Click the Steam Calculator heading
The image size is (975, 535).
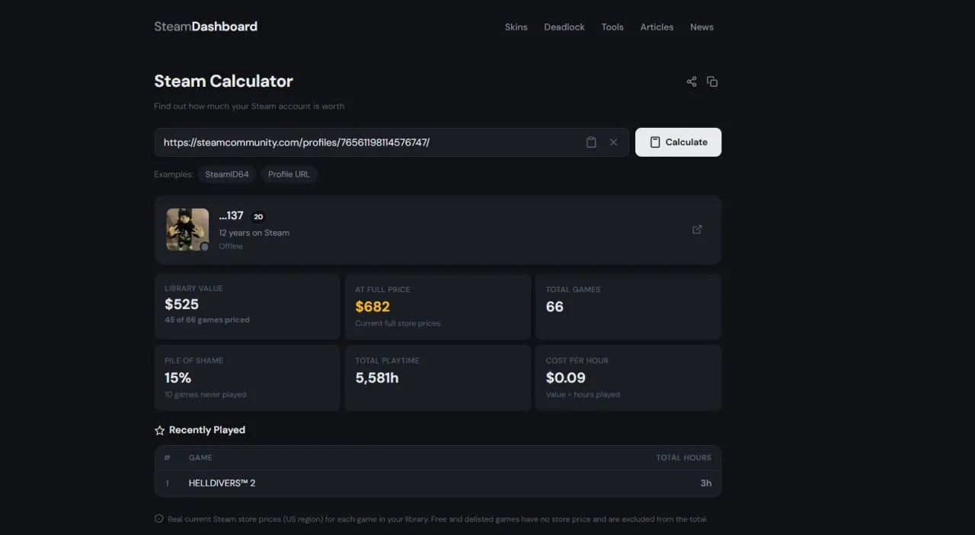tap(223, 81)
